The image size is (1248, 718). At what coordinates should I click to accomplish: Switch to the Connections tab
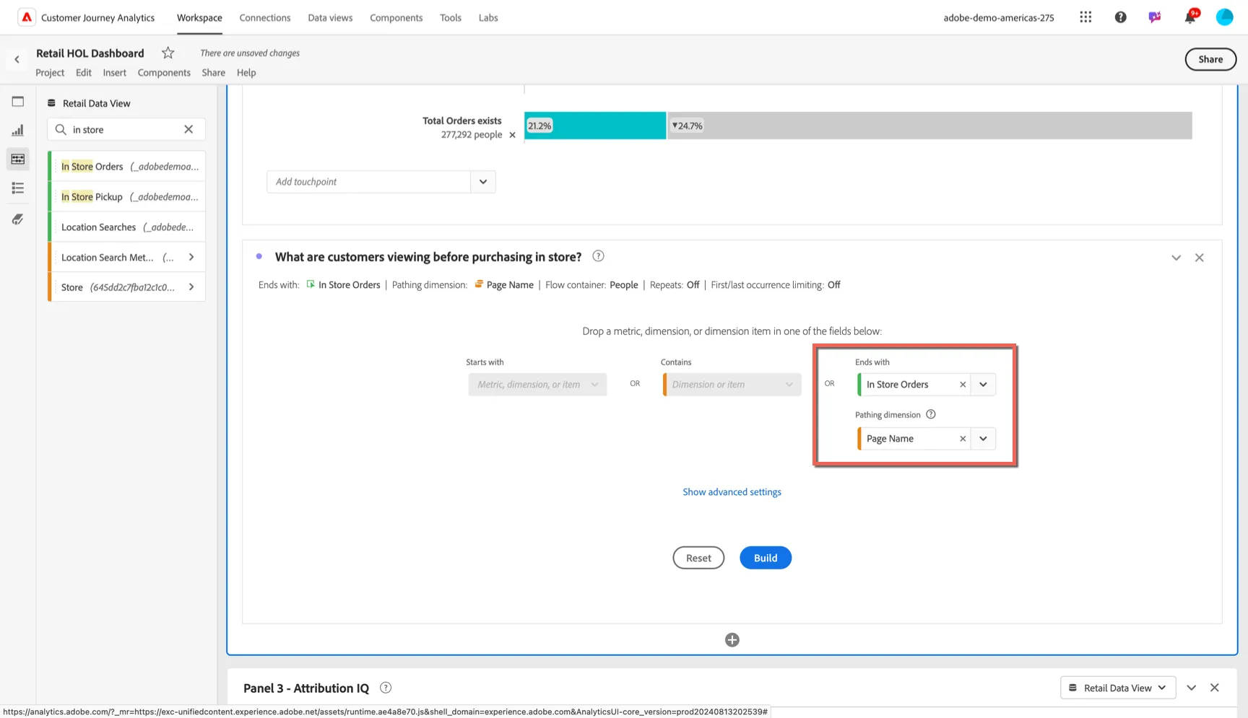[x=265, y=17]
